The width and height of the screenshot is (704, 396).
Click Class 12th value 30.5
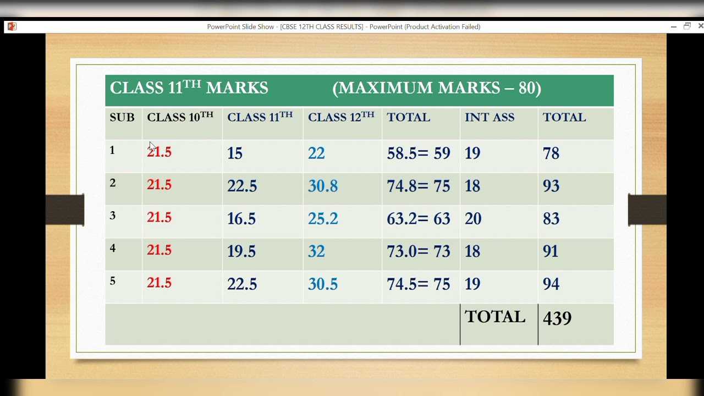323,284
